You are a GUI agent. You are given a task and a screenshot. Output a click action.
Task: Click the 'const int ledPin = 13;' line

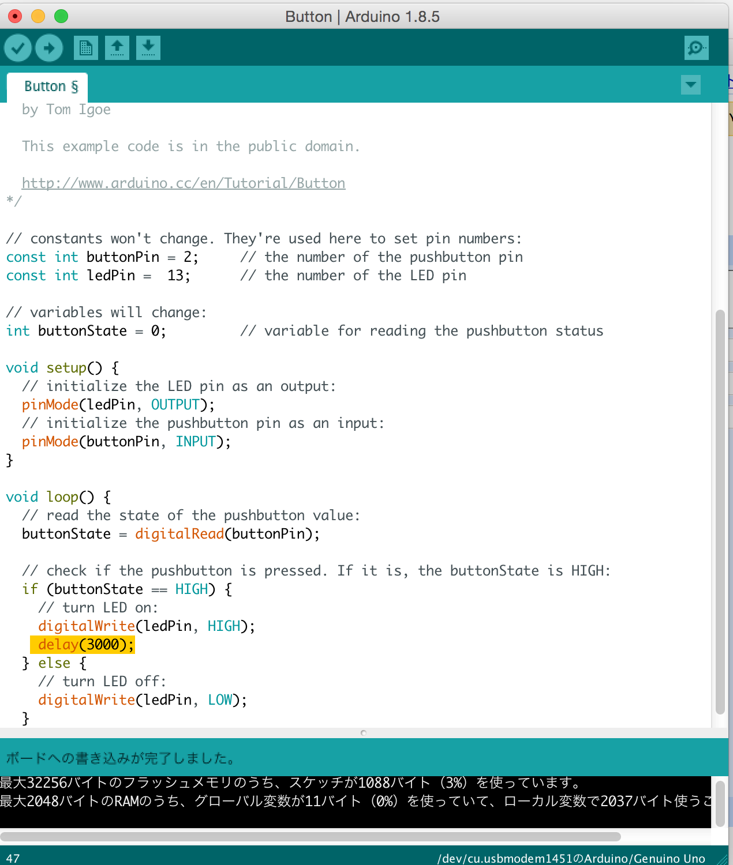pos(98,276)
